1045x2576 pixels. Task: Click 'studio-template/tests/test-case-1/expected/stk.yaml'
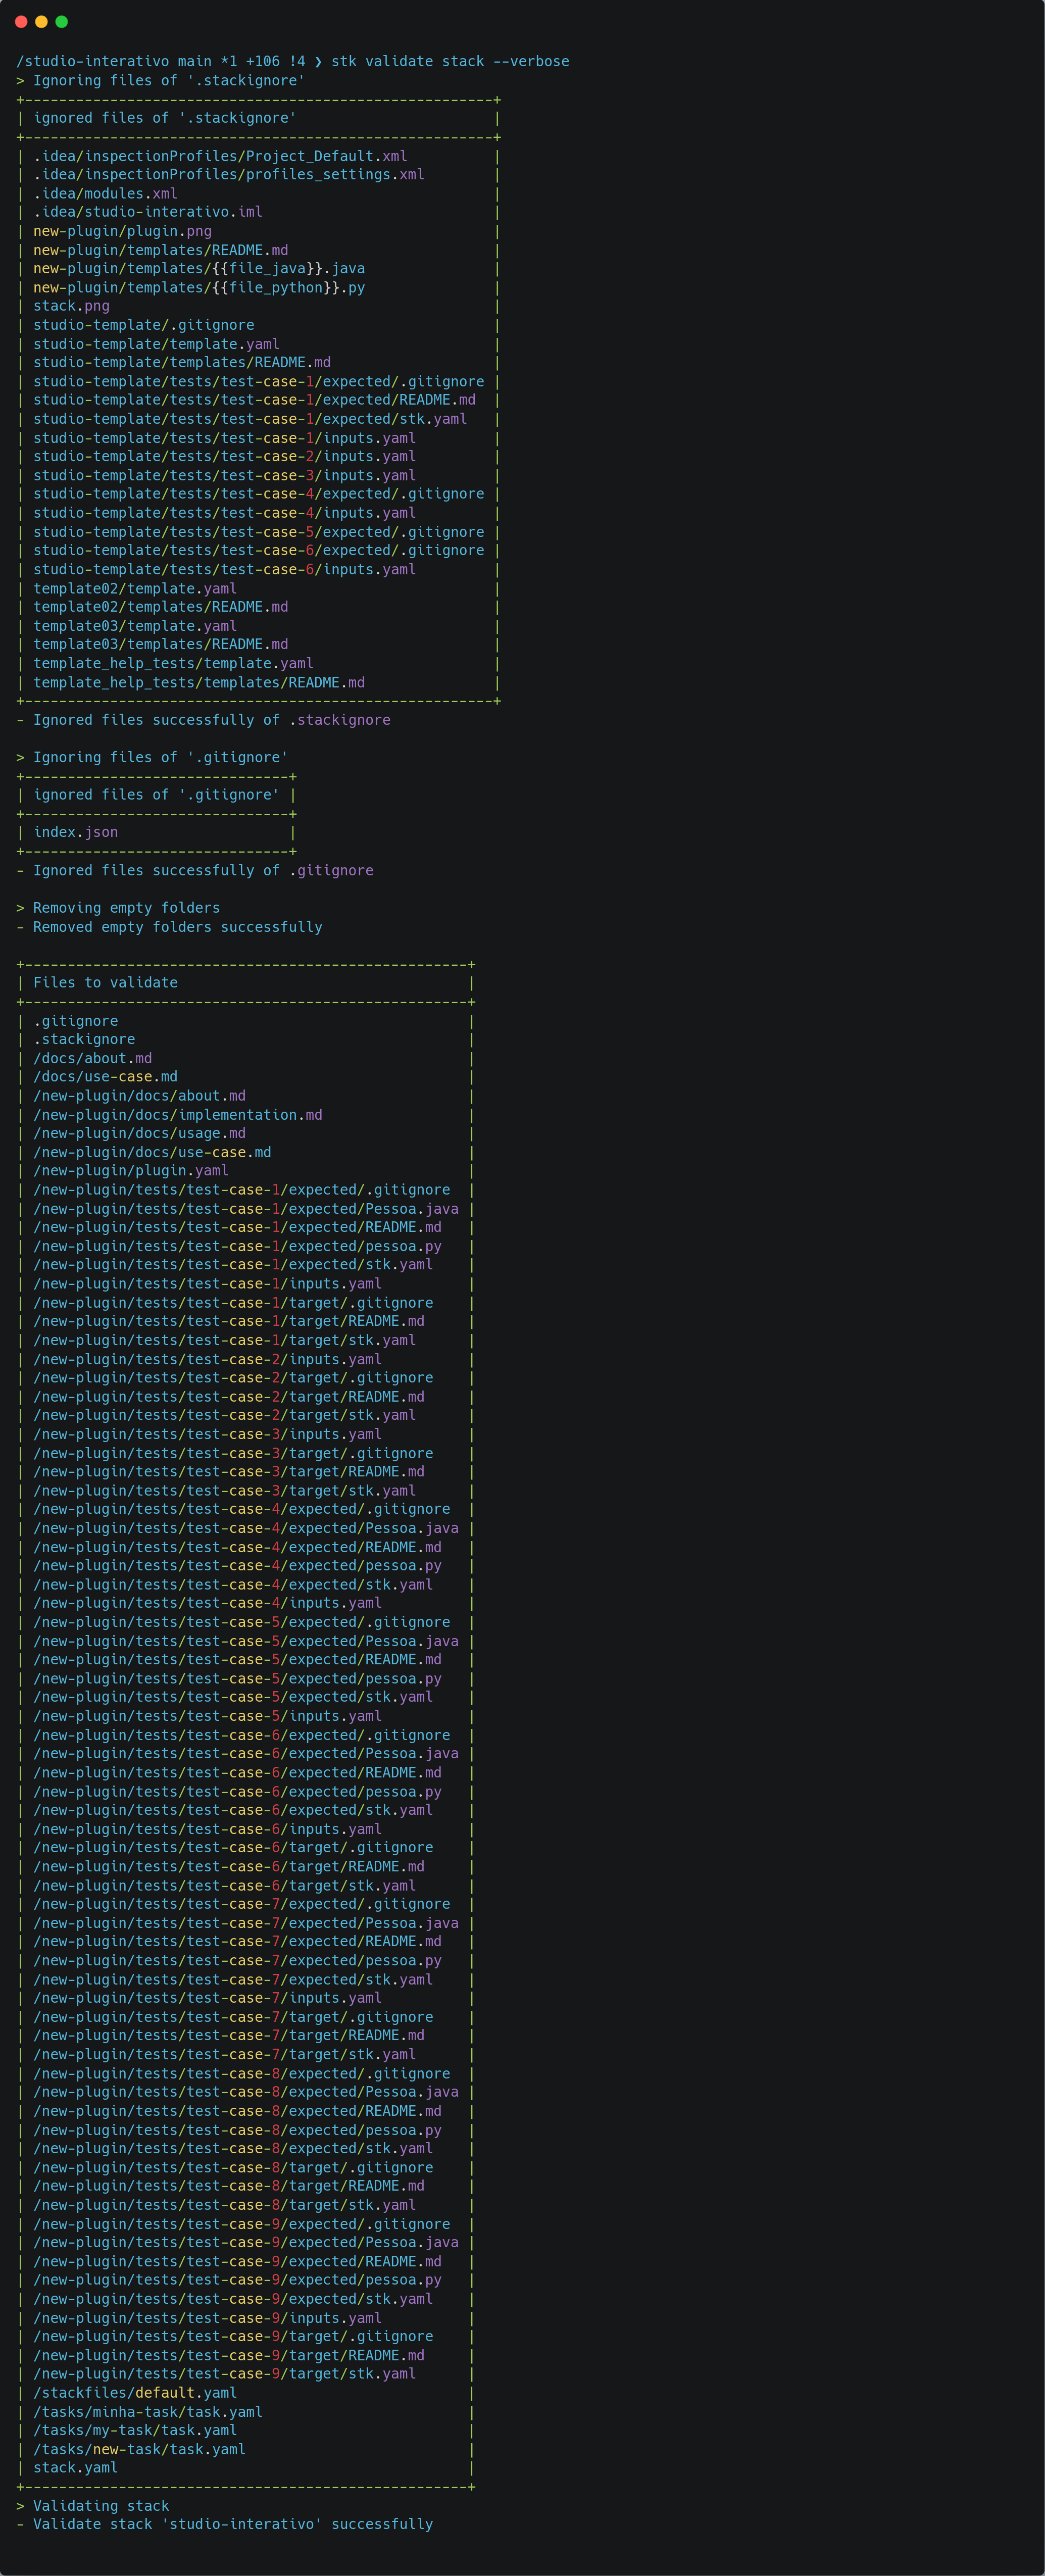coord(250,419)
